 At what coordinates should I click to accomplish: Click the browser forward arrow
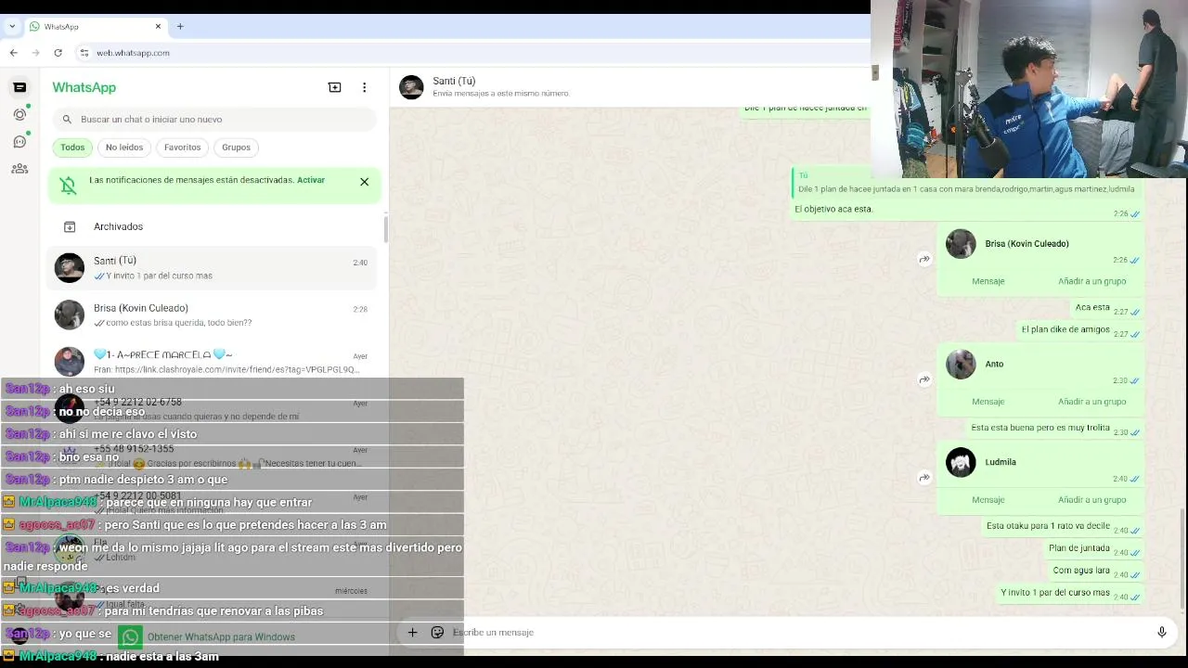coord(36,53)
